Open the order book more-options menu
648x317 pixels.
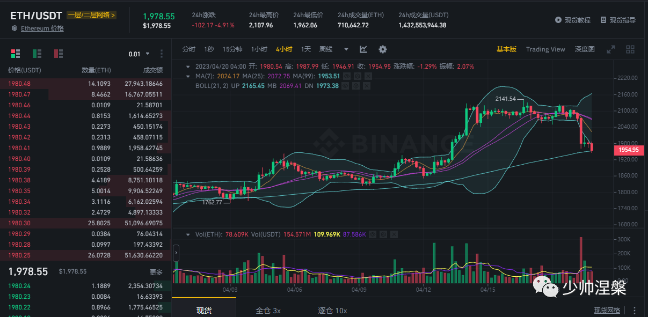pyautogui.click(x=161, y=54)
